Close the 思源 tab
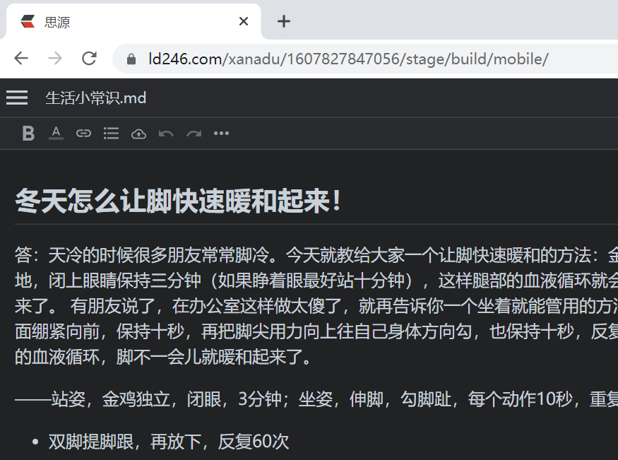The width and height of the screenshot is (618, 460). [243, 22]
